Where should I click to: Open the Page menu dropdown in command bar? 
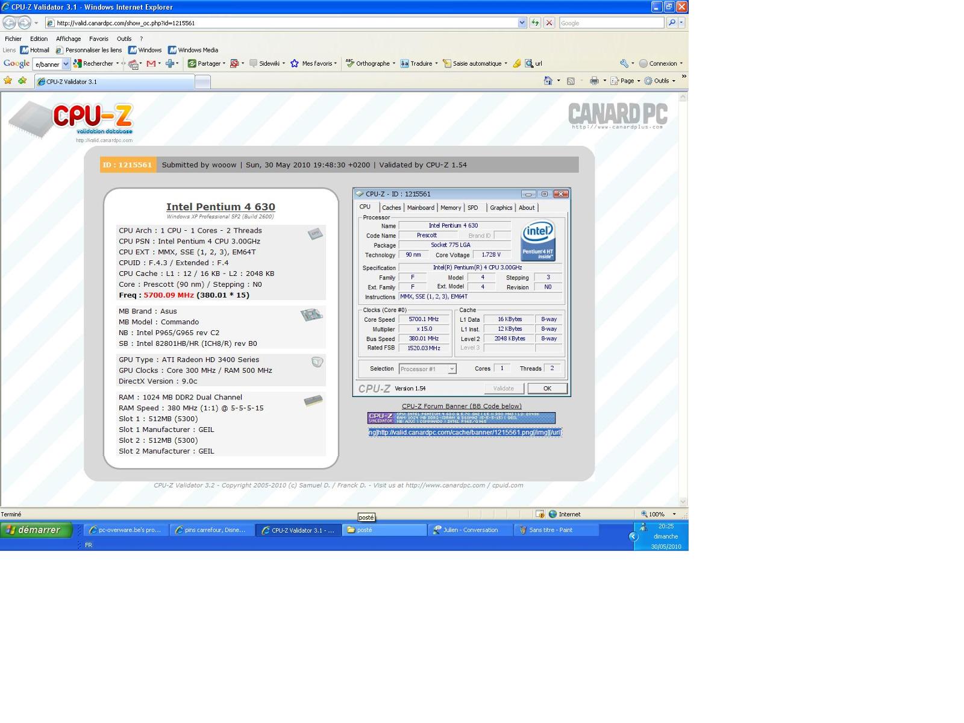point(625,81)
